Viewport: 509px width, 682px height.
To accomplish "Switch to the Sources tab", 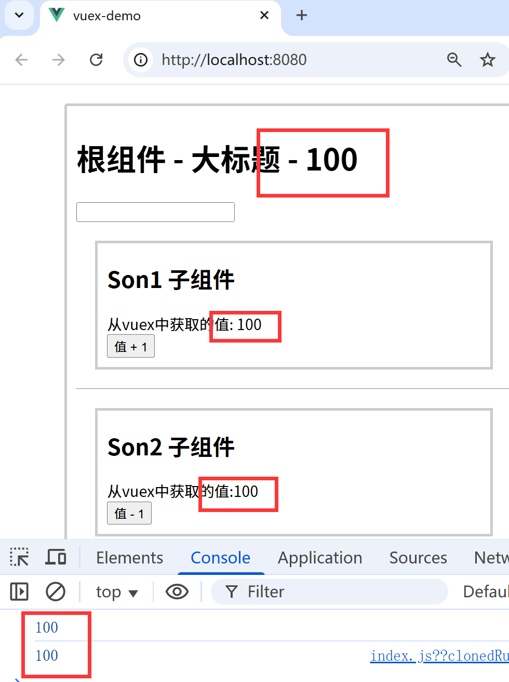I will pos(418,558).
